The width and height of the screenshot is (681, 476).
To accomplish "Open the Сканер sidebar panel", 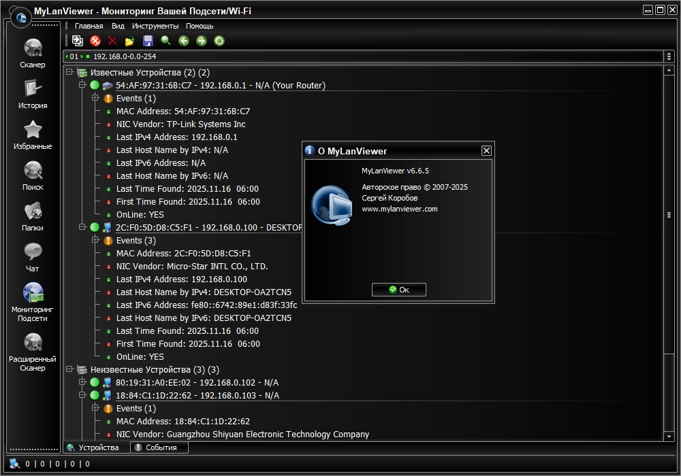I will pos(33,54).
